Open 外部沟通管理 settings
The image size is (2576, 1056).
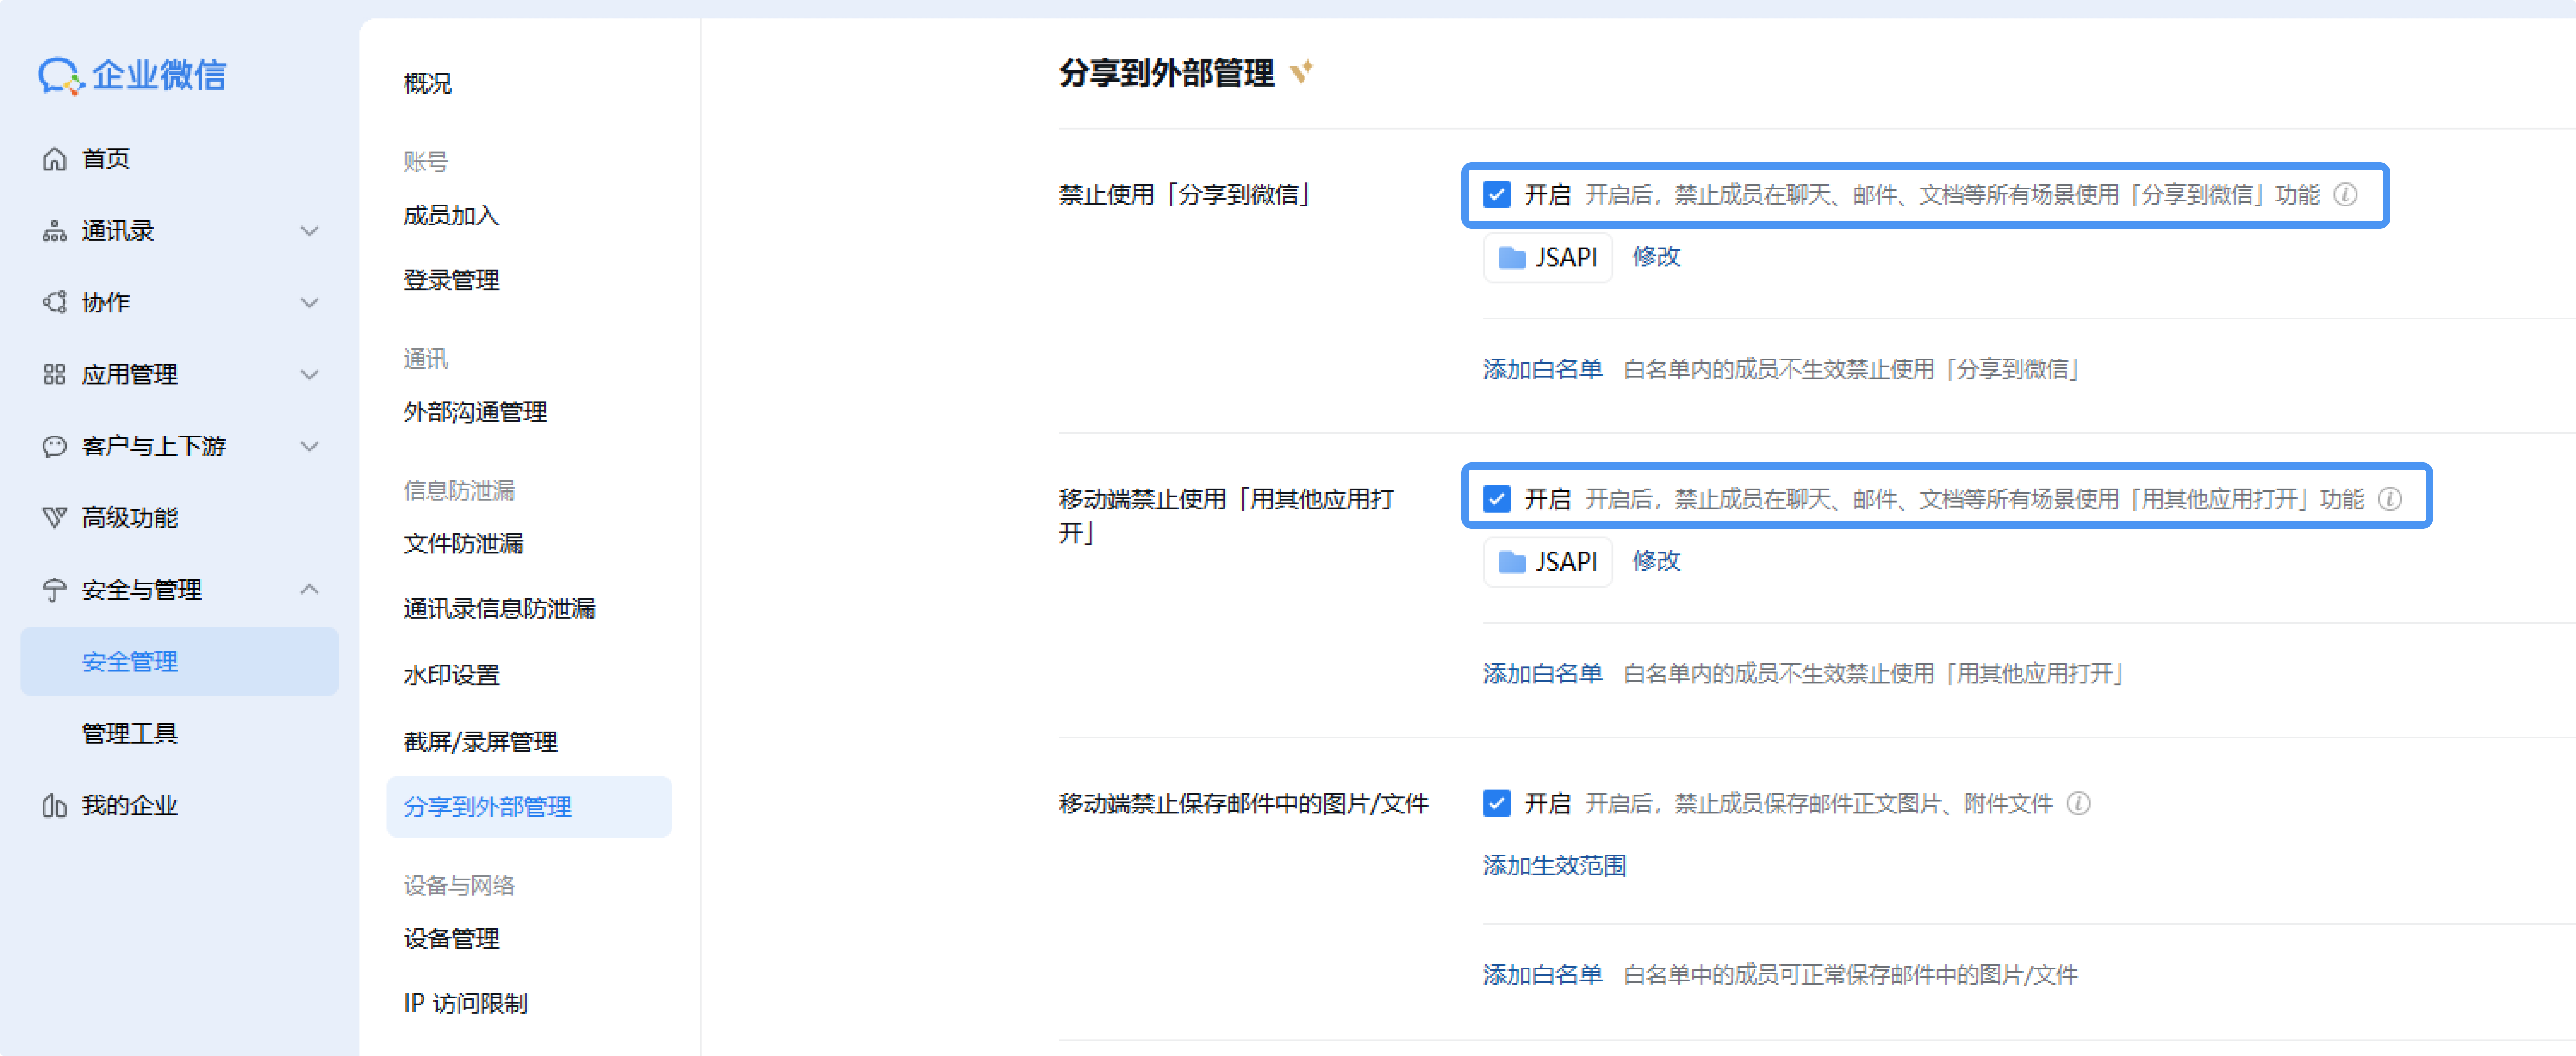[x=475, y=412]
